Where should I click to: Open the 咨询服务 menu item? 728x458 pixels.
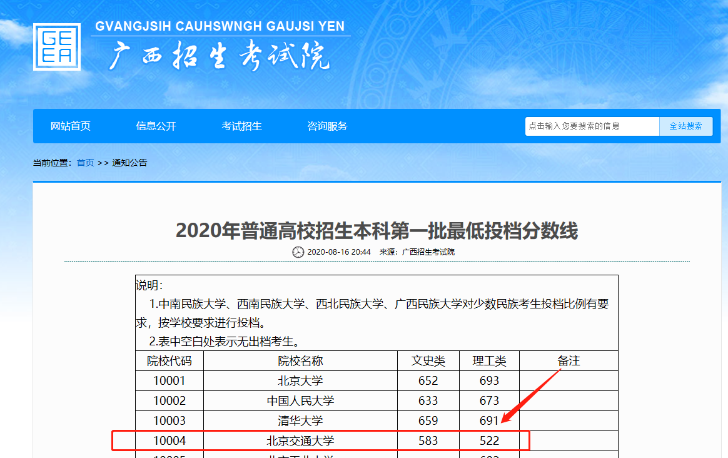[x=327, y=126]
